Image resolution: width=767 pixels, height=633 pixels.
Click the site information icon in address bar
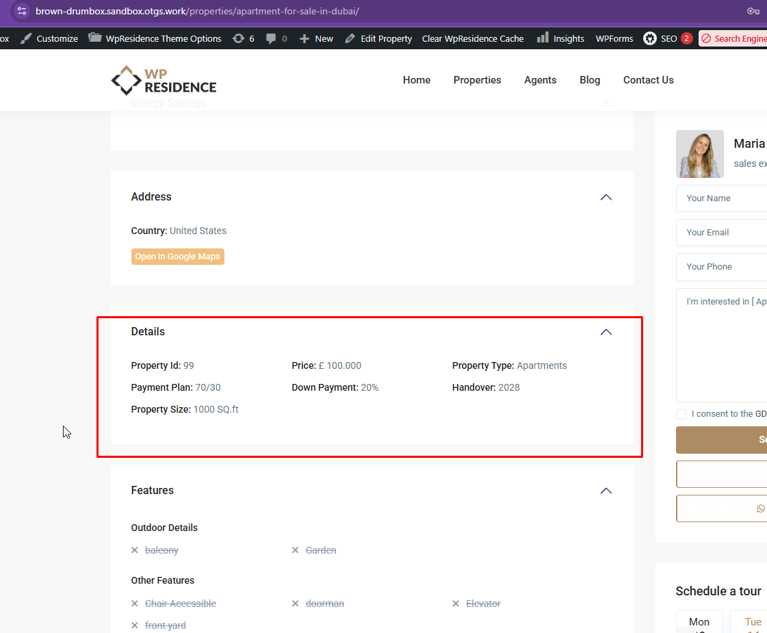tap(21, 11)
